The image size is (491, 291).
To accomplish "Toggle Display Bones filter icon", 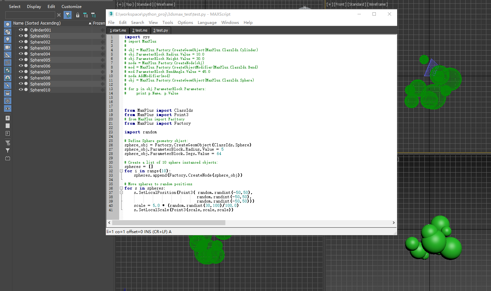I will (8, 85).
